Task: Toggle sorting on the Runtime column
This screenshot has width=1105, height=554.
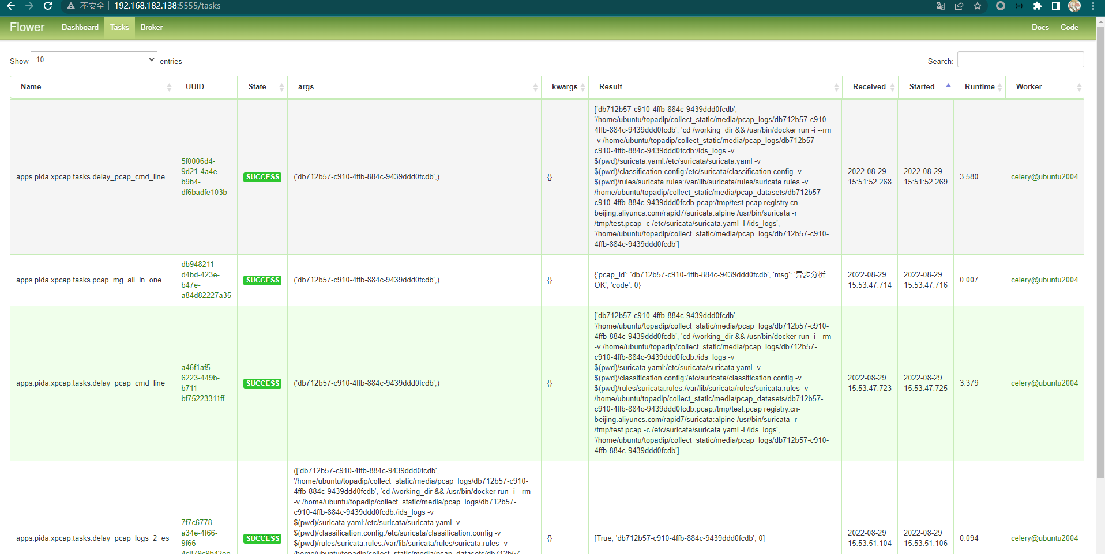Action: click(980, 86)
